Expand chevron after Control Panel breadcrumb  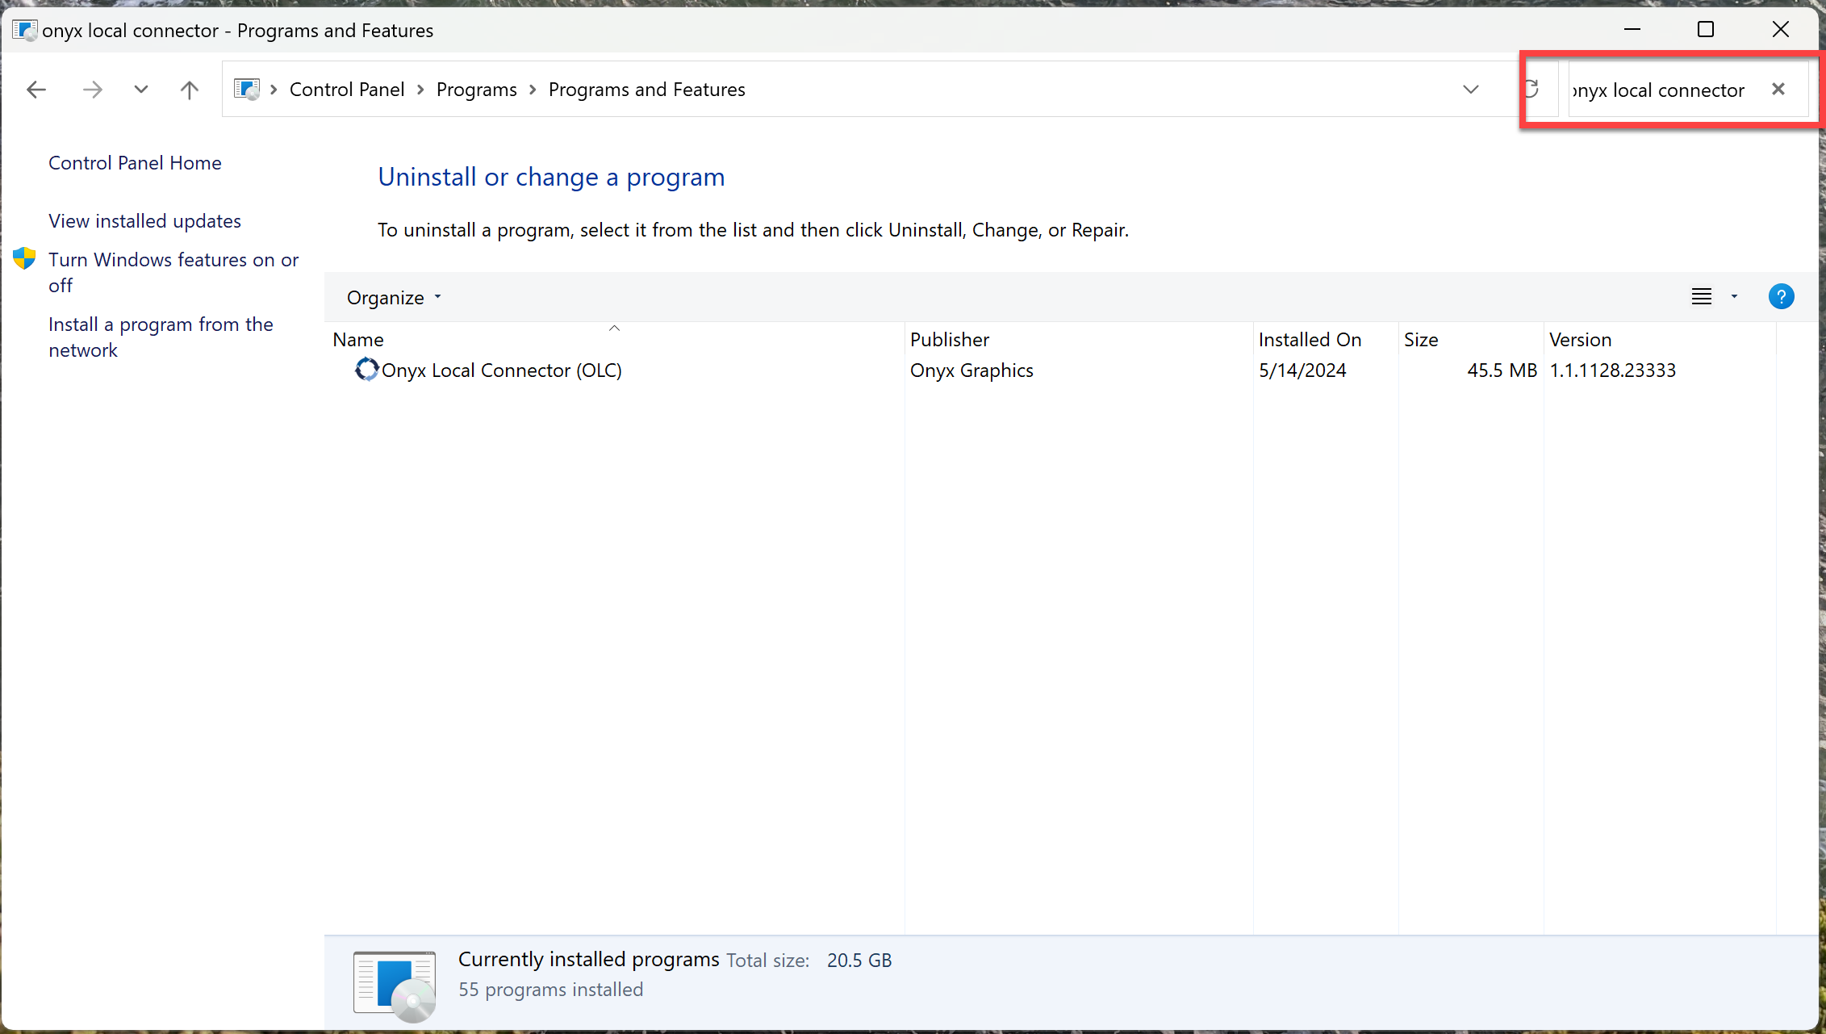tap(420, 90)
